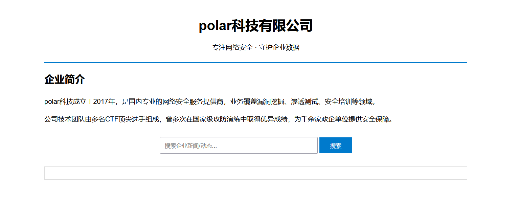Click the word 专注网络安全 in the tagline
Screen dimensions: 518x203
[x=232, y=47]
